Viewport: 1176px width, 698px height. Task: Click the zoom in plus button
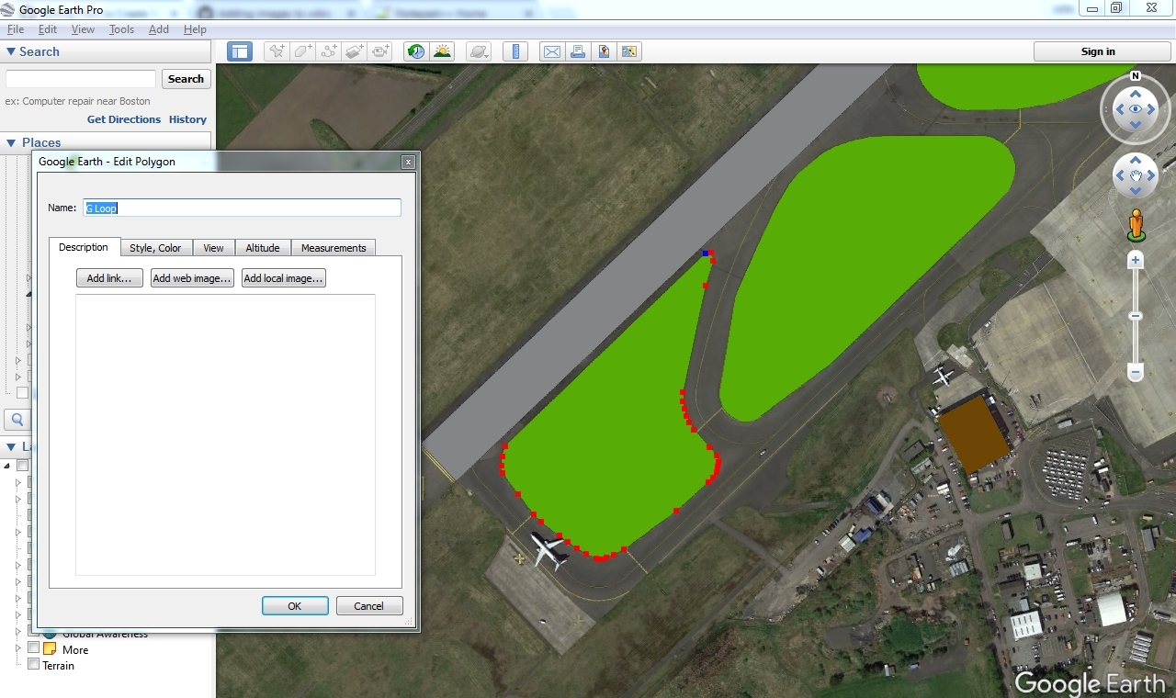click(1136, 261)
